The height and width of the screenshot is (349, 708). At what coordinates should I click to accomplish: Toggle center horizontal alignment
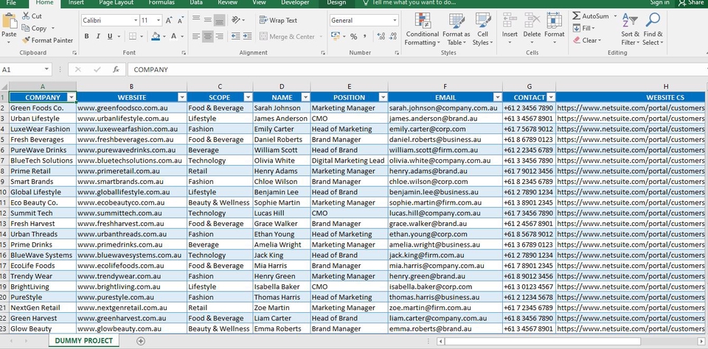[207, 36]
